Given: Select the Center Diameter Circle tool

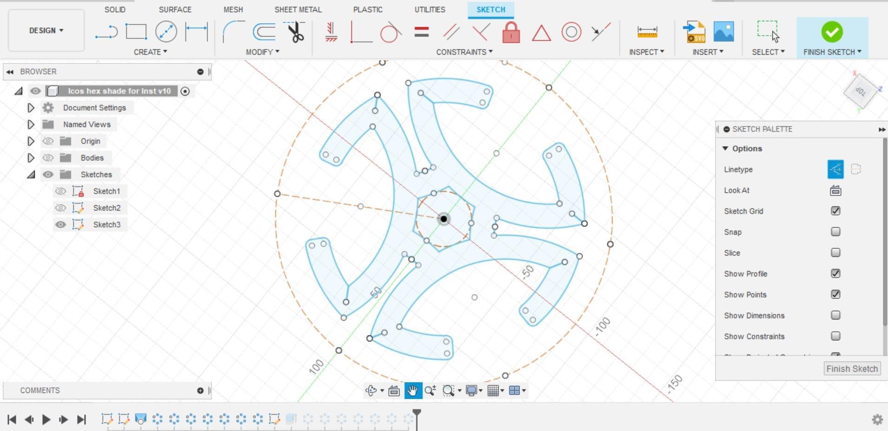Looking at the screenshot, I should (166, 32).
